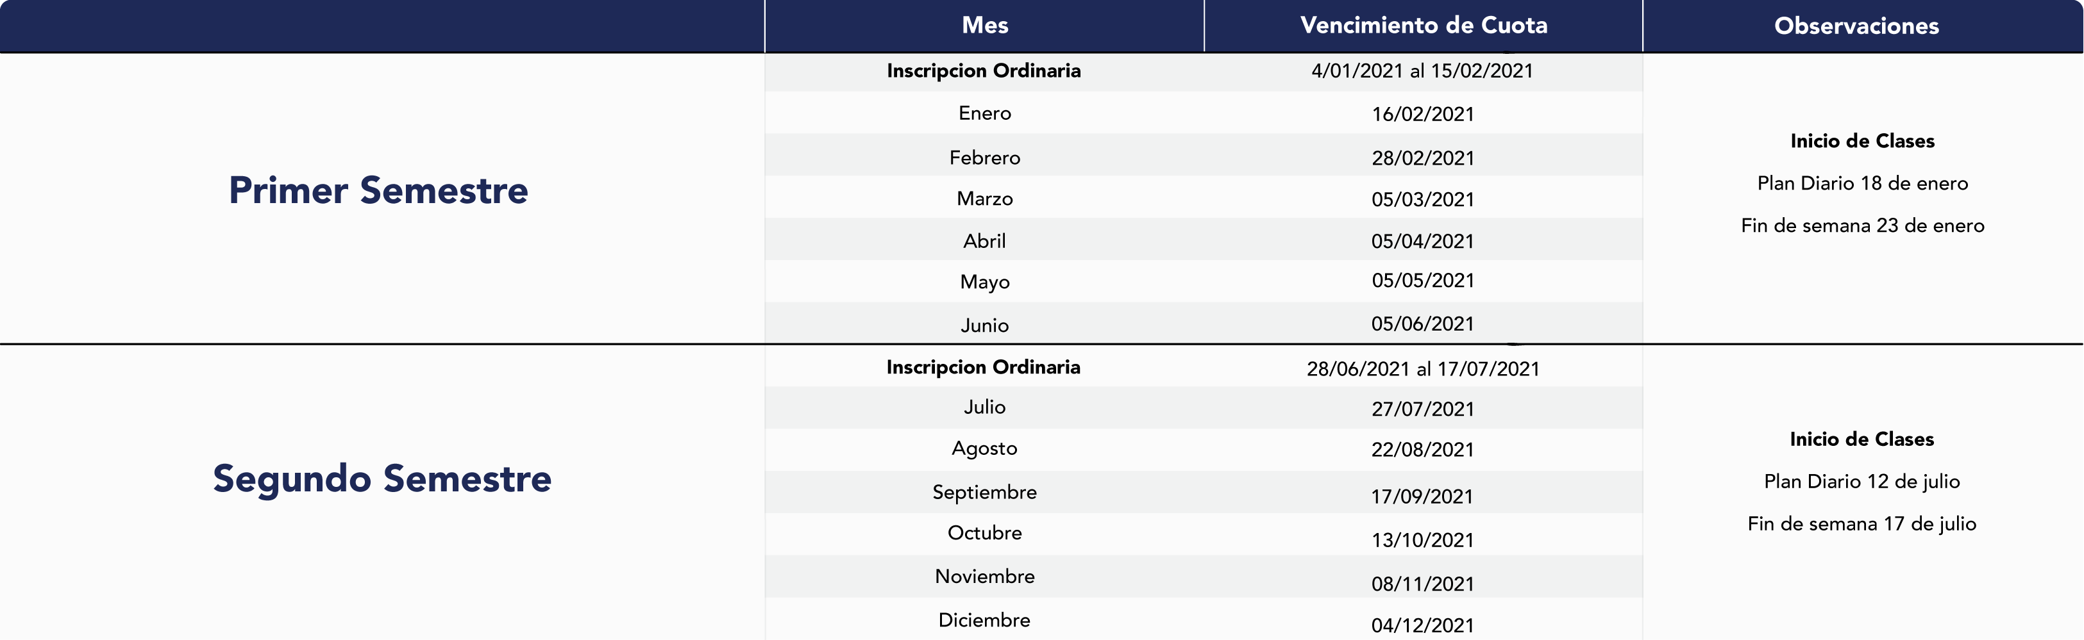Click the Vencimiento de Cuota header
The image size is (2084, 640).
coord(1423,25)
